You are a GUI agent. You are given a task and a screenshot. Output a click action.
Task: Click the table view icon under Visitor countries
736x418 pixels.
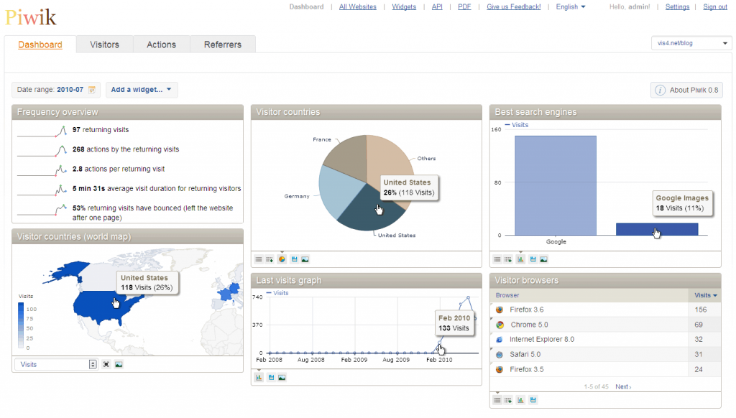257,259
